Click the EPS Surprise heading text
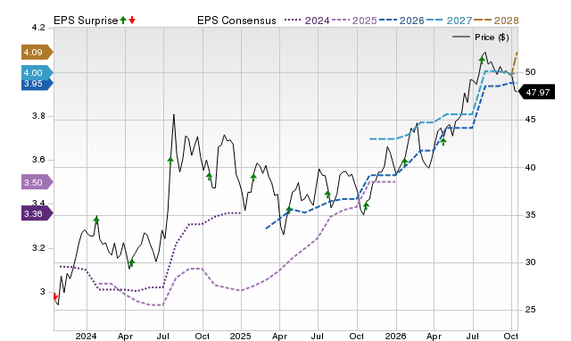Image resolution: width=571 pixels, height=341 pixels. tap(86, 21)
